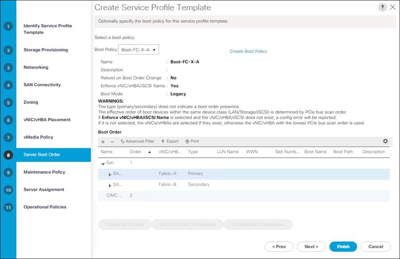Expand the Fabric-A Primary SAN row
The height and width of the screenshot is (259, 400).
click(x=110, y=174)
